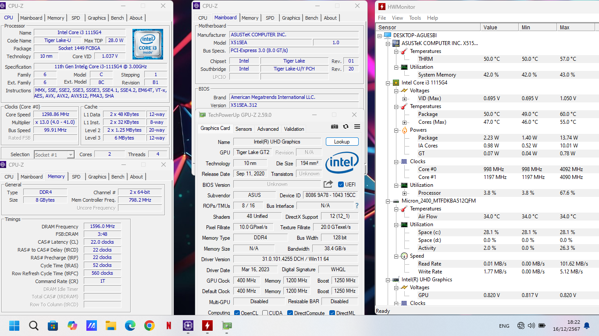Switch to the Validation tab in GPU-Z
This screenshot has height=336, width=599.
pyautogui.click(x=294, y=129)
